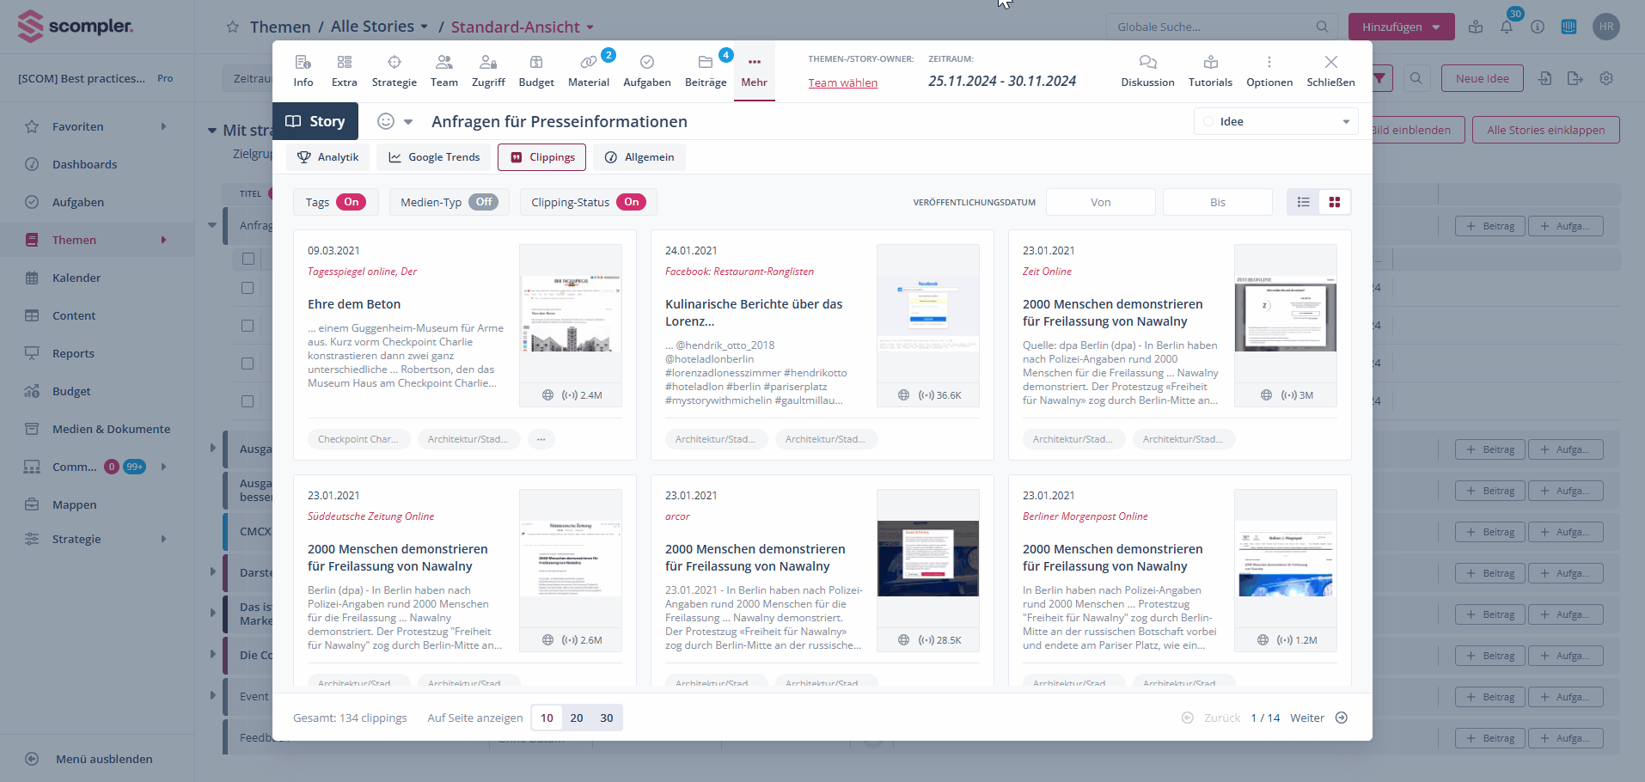Start a Diskussion for this story

[x=1147, y=70]
